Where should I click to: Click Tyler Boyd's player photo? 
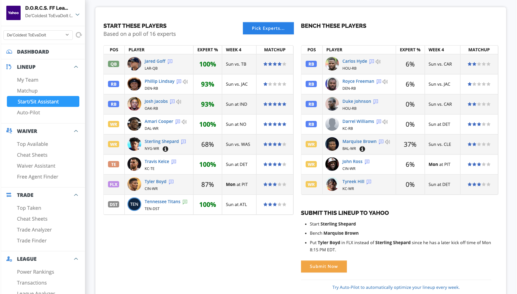[134, 184]
